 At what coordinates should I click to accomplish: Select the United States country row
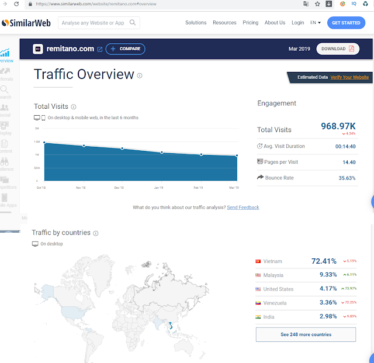pos(306,289)
